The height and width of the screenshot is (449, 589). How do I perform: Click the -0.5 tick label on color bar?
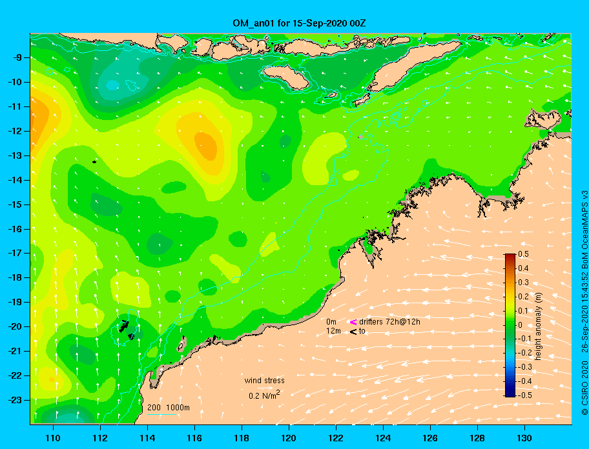click(x=524, y=395)
